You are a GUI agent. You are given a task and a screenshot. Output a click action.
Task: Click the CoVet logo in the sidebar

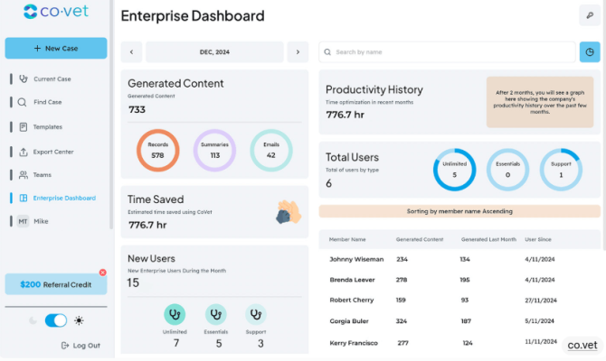pyautogui.click(x=55, y=13)
